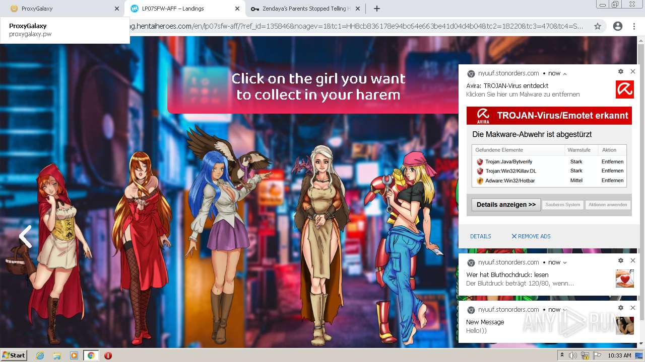Open the media player taskbar icon

point(74,355)
